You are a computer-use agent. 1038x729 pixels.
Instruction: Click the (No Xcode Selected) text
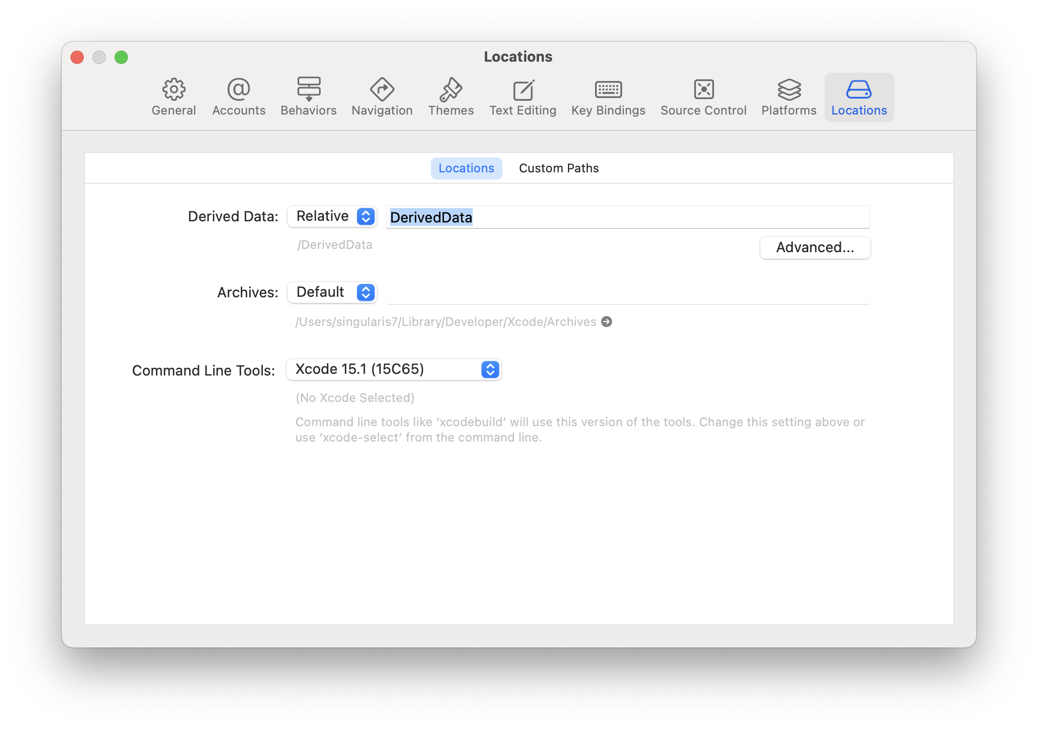coord(355,398)
